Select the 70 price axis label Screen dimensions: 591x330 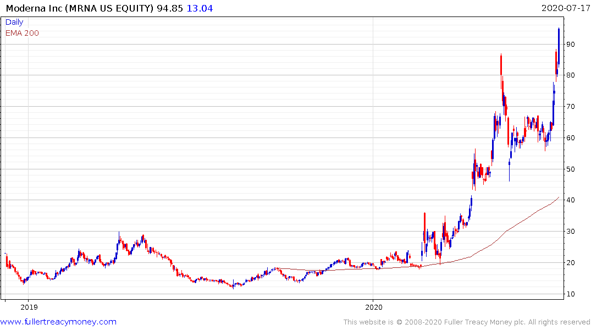(x=571, y=106)
